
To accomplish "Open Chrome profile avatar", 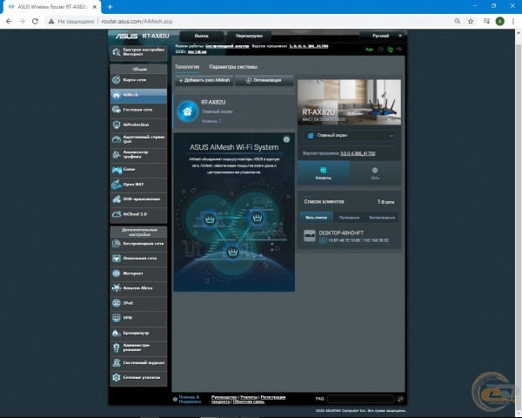I will [x=499, y=21].
